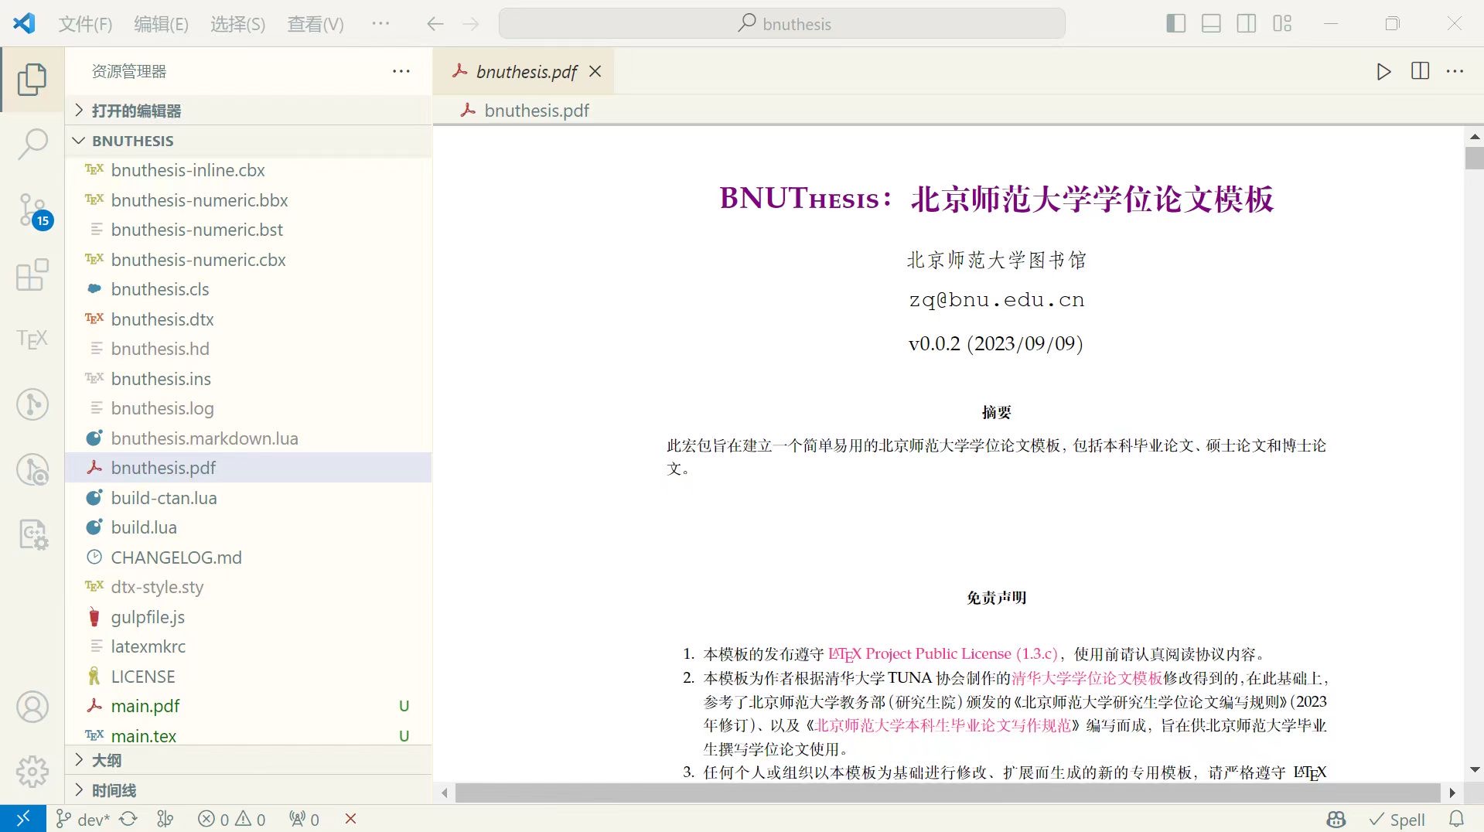1484x832 pixels.
Task: Click the Spell check status item
Action: coord(1397,819)
